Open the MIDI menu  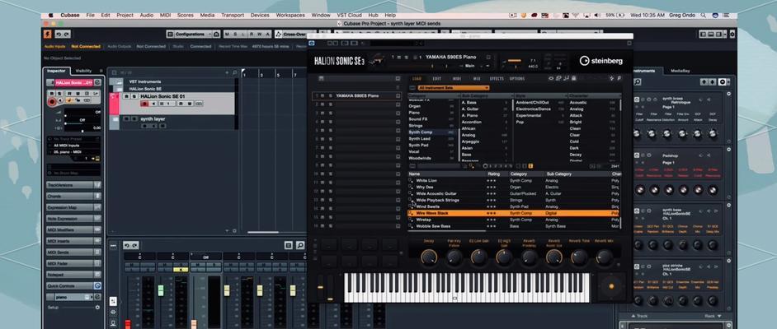click(x=165, y=16)
